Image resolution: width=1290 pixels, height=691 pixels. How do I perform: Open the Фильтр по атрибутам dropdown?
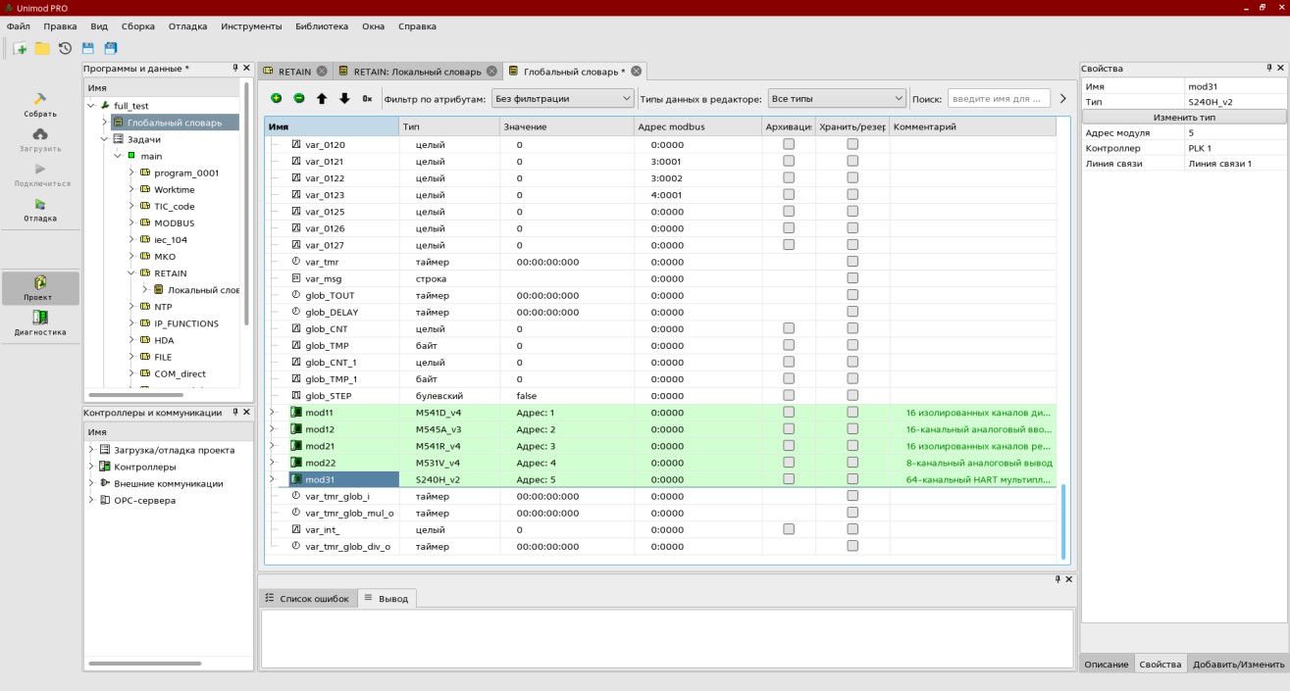click(x=562, y=98)
